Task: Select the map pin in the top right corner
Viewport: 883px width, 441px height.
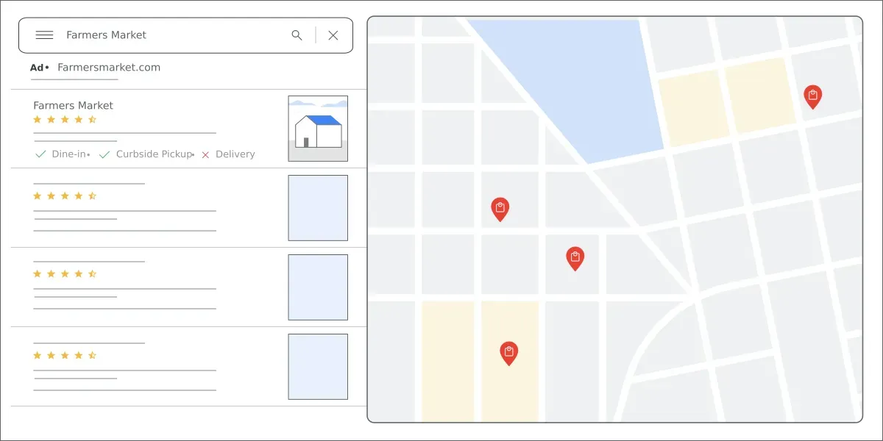Action: tap(813, 96)
